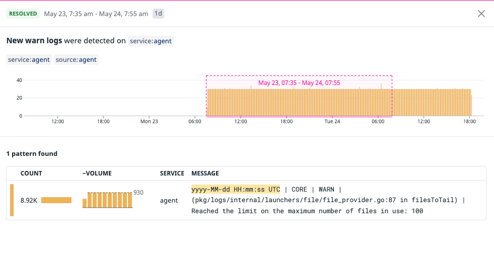Select the service:agent facet tag below the title
Viewport: 494px width, 262px height.
click(x=29, y=60)
